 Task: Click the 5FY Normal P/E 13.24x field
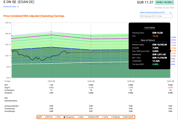coord(157,17)
